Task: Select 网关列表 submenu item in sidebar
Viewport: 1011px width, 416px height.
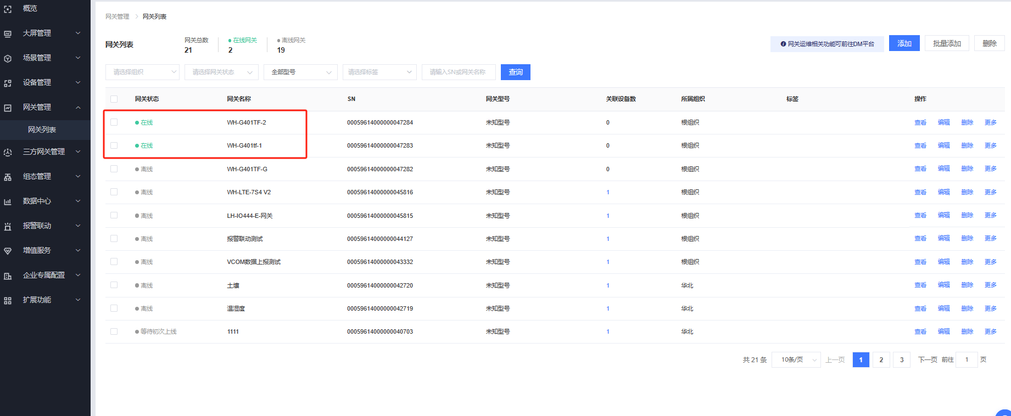Action: pyautogui.click(x=42, y=130)
